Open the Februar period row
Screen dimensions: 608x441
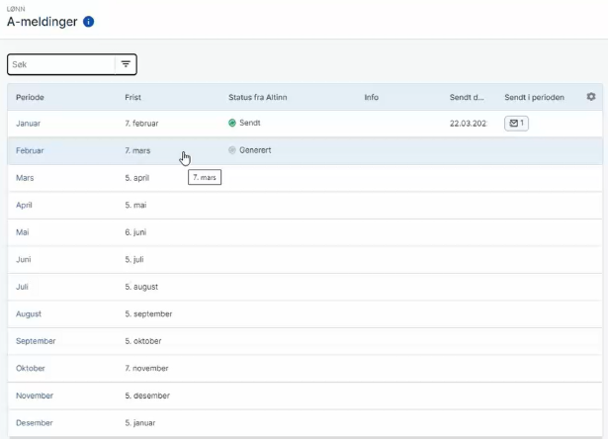point(31,150)
